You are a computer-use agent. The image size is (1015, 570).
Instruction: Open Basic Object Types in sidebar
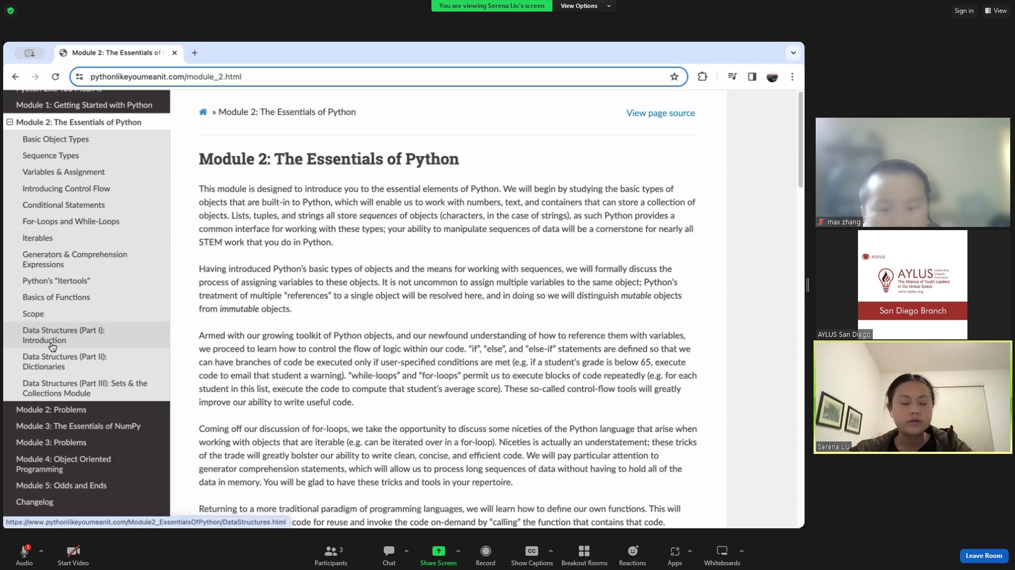click(x=56, y=139)
